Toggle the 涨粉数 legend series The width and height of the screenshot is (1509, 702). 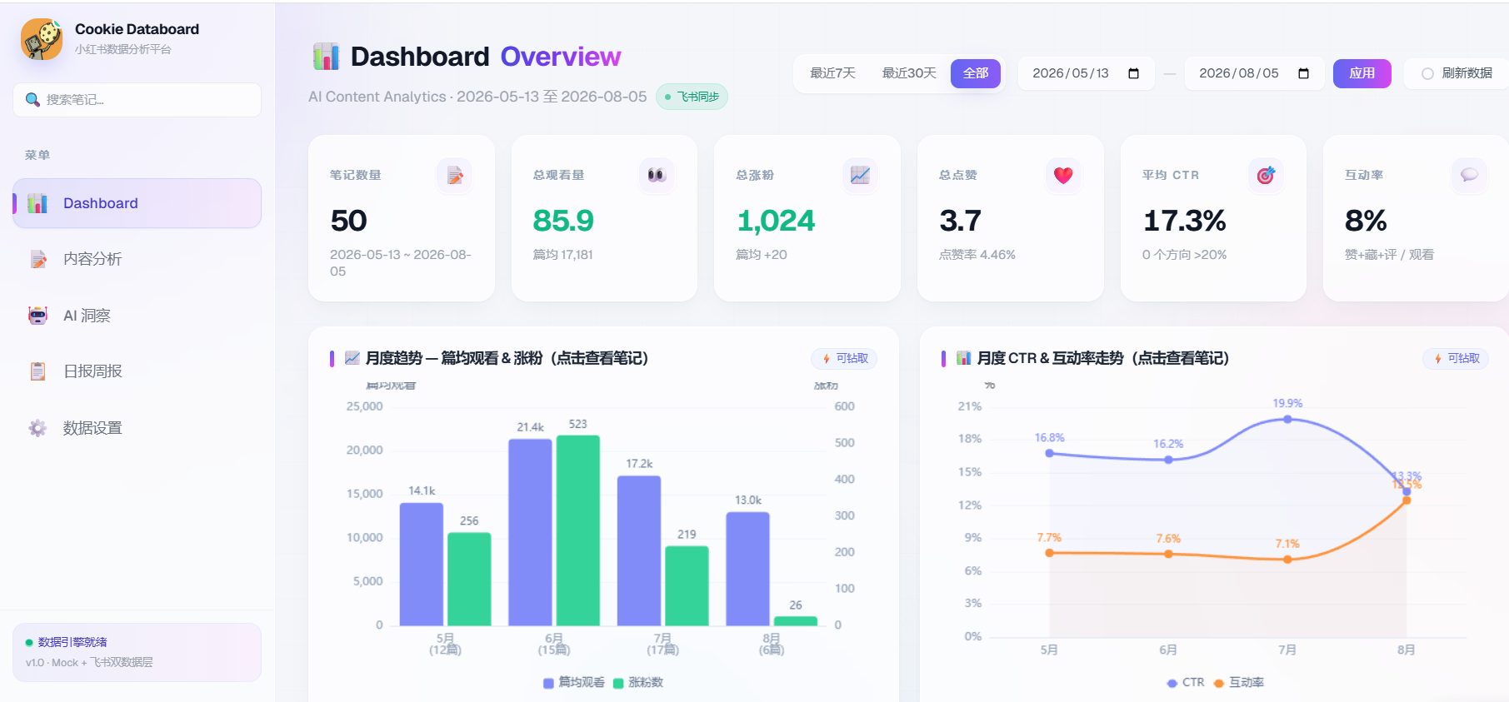coord(638,683)
